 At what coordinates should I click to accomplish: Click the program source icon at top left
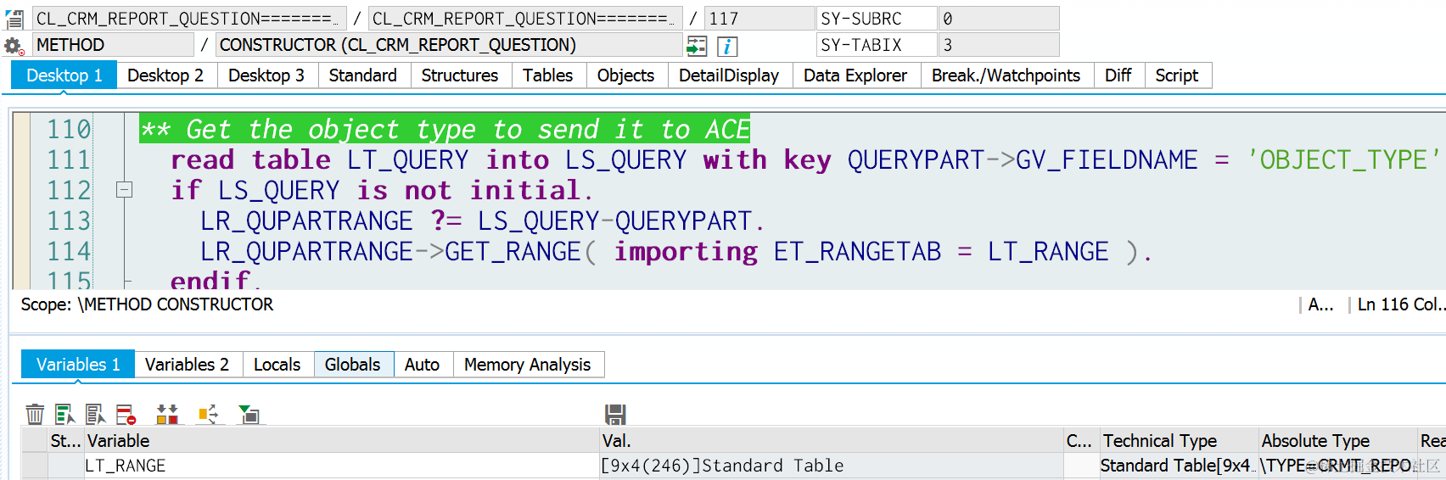click(14, 18)
